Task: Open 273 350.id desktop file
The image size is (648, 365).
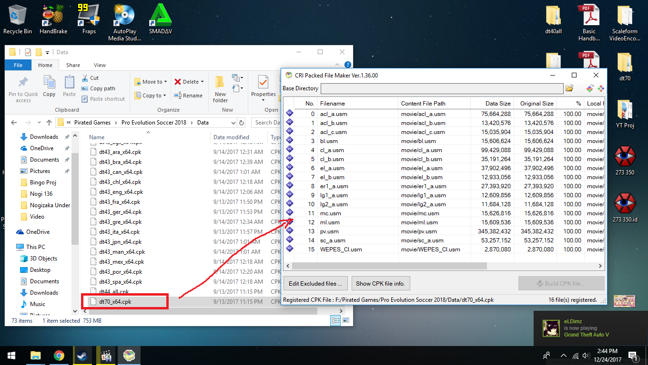Action: tap(625, 208)
